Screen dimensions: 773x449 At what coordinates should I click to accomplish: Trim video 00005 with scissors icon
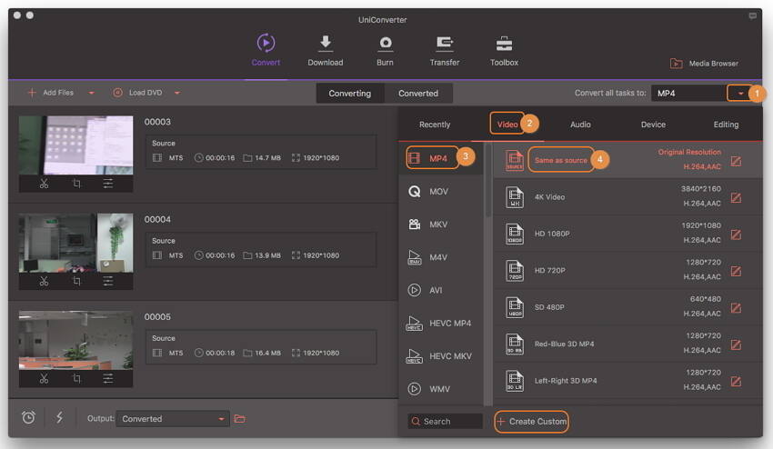(x=44, y=378)
